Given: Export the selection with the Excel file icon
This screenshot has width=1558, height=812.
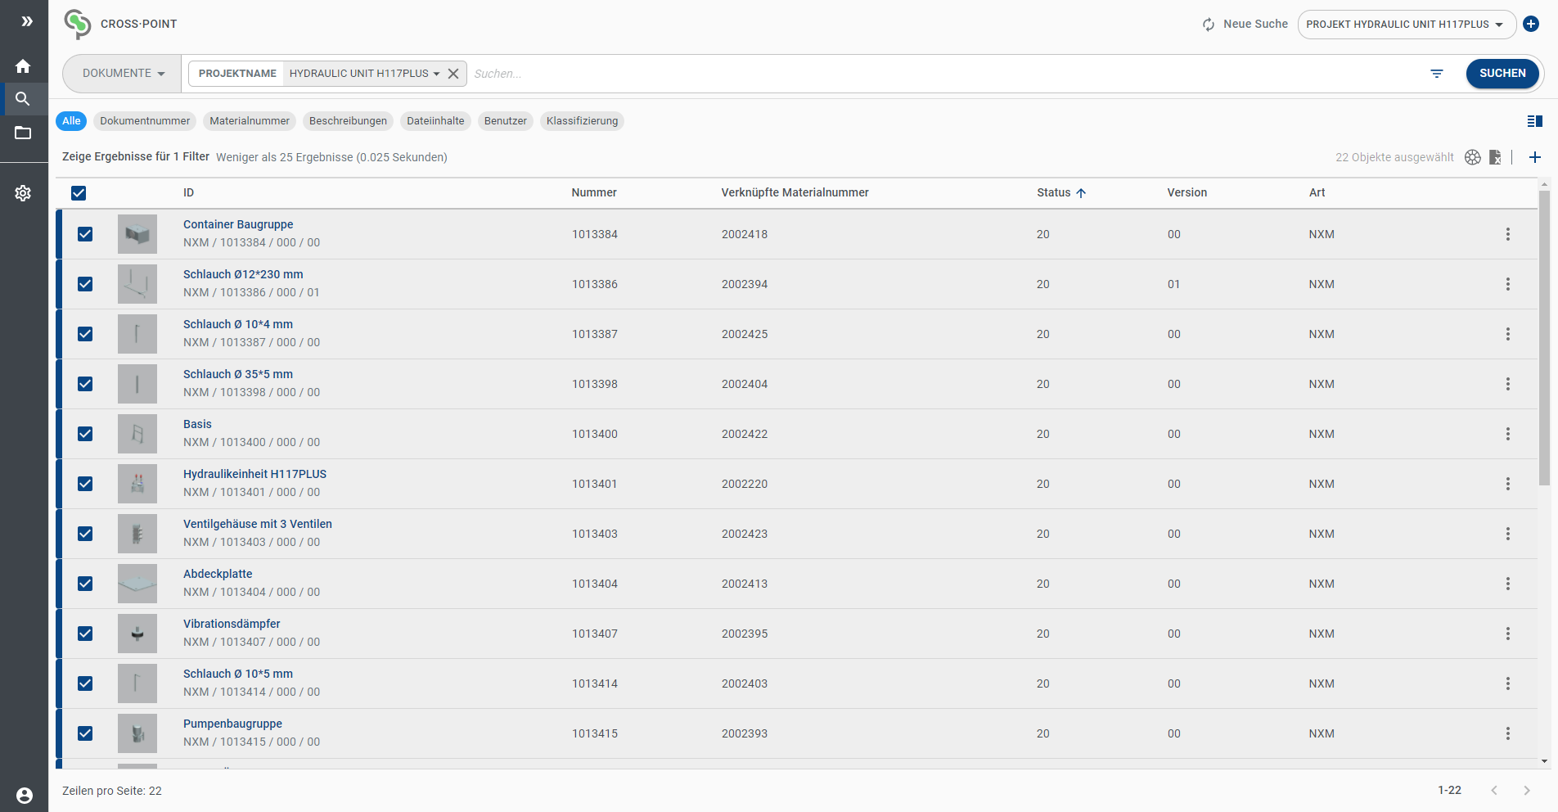Looking at the screenshot, I should (x=1495, y=157).
